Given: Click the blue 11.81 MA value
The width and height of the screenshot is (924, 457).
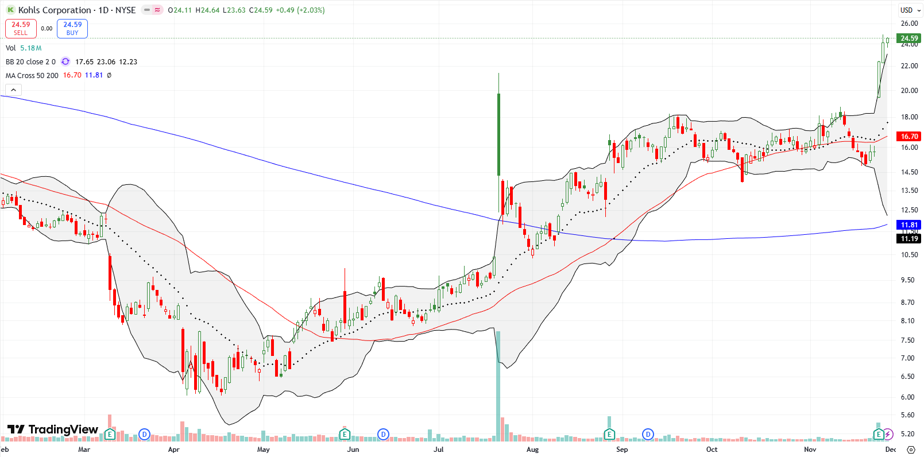Looking at the screenshot, I should pos(94,76).
